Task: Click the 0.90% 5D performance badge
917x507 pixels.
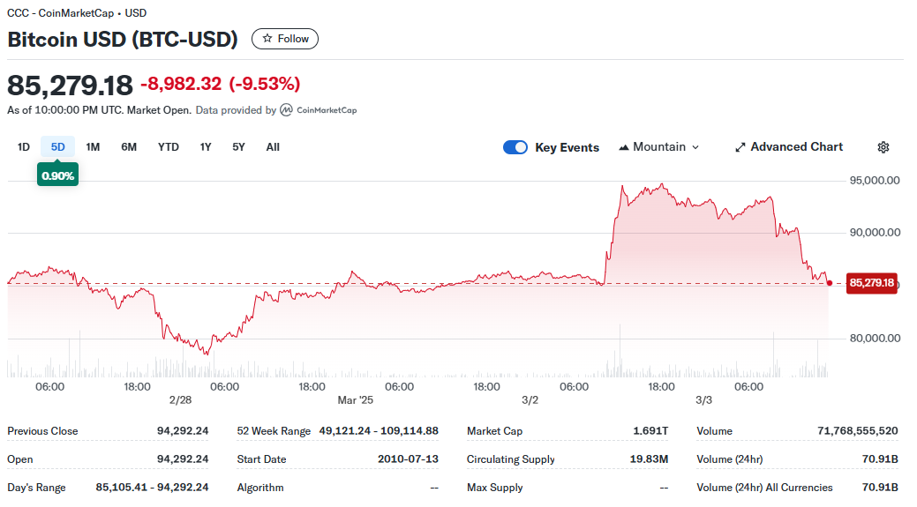Action: pos(58,175)
